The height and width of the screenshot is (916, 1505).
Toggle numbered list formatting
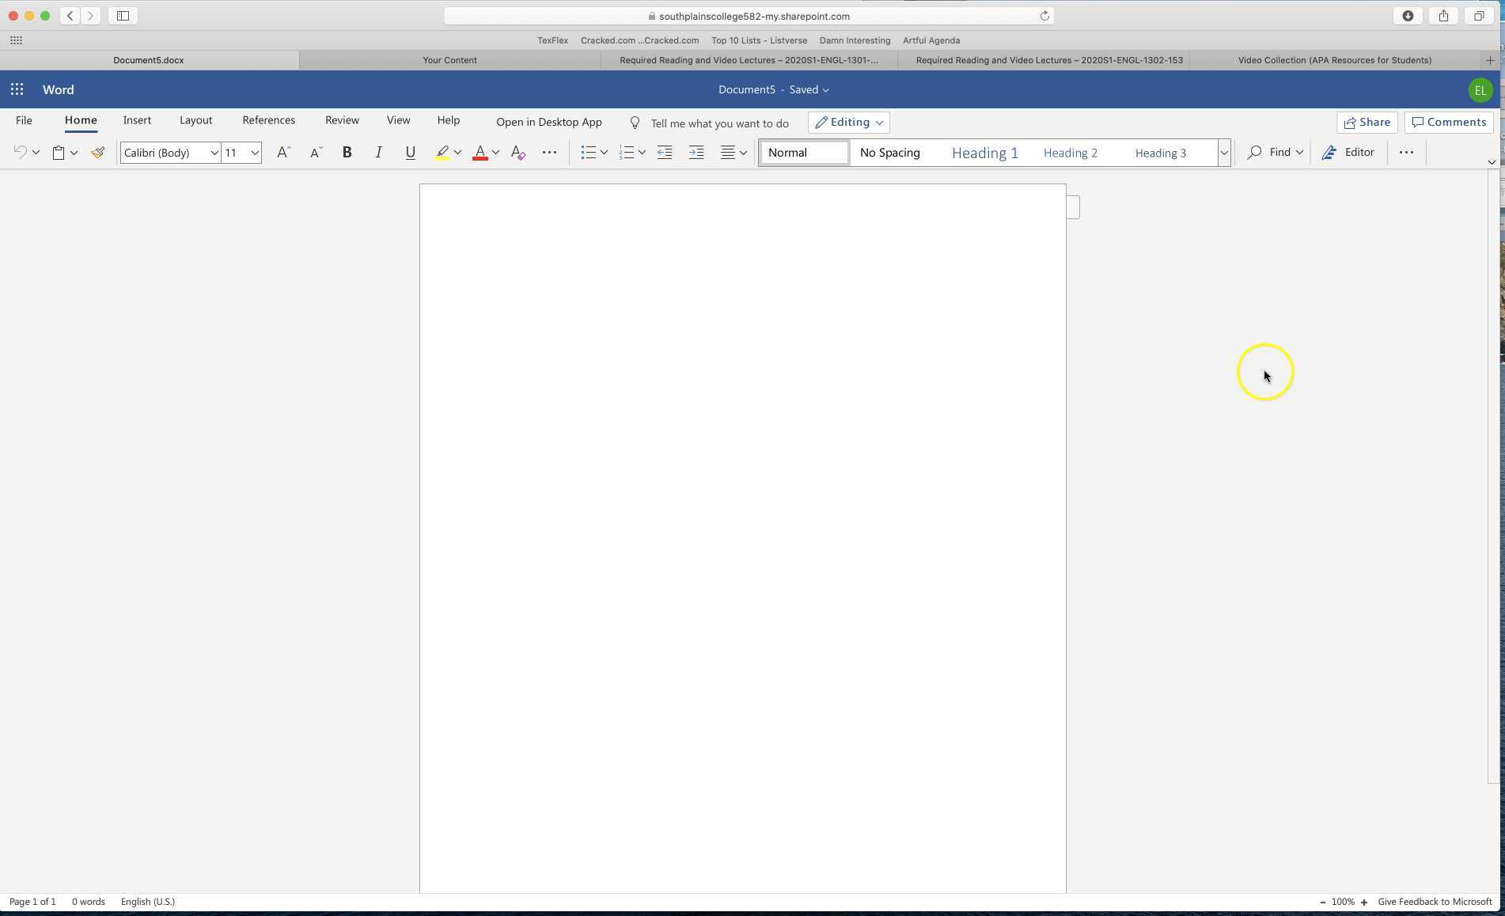pyautogui.click(x=627, y=152)
